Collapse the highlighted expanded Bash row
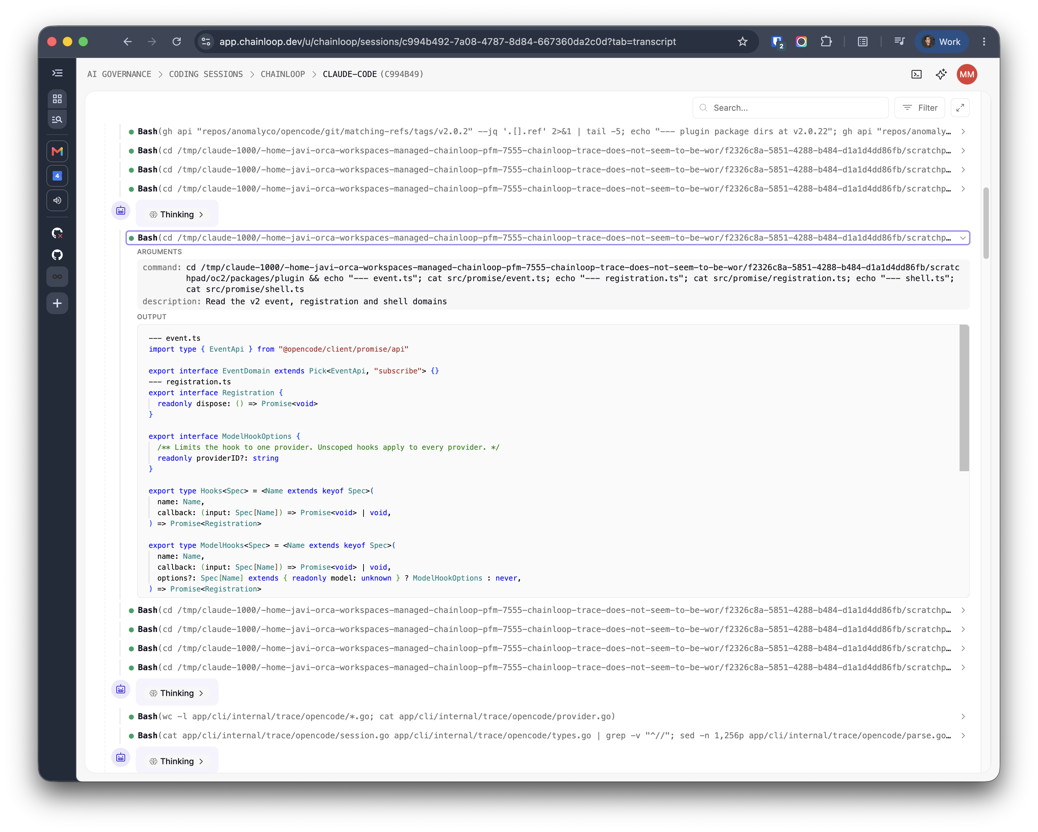The image size is (1038, 832). 548,237
